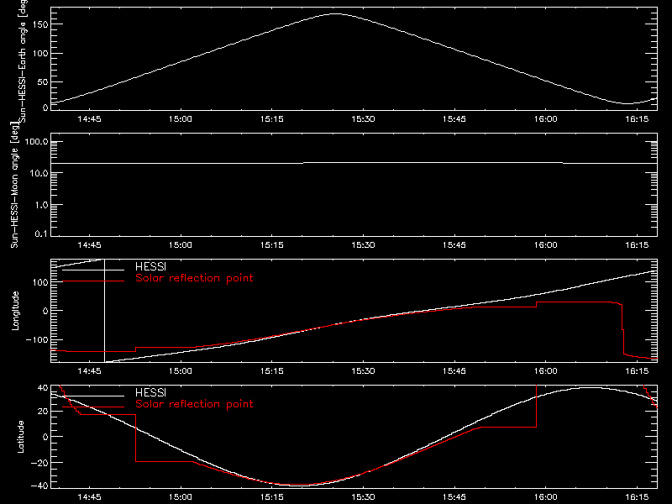
Task: Click 15:15 time label under Longitude plot
Action: click(x=271, y=370)
